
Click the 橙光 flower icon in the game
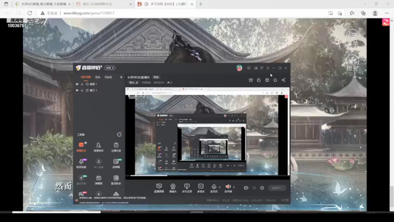(x=352, y=63)
